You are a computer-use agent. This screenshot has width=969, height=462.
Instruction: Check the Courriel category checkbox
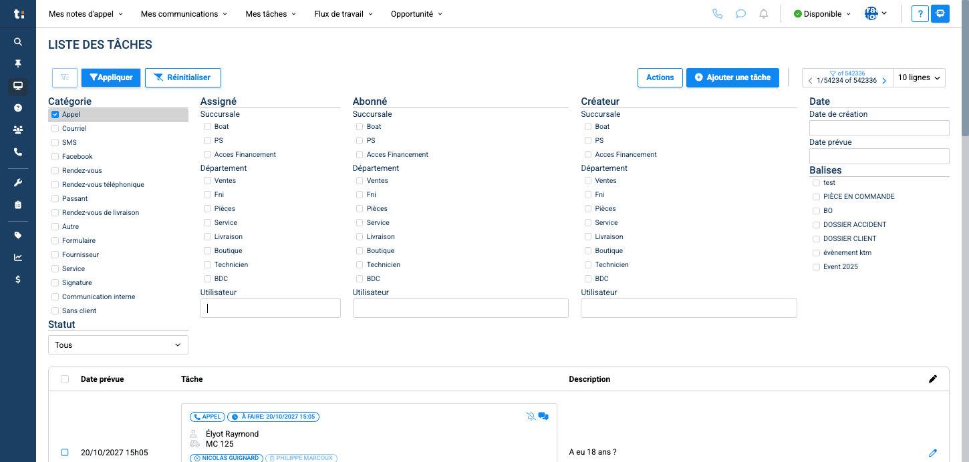[55, 129]
